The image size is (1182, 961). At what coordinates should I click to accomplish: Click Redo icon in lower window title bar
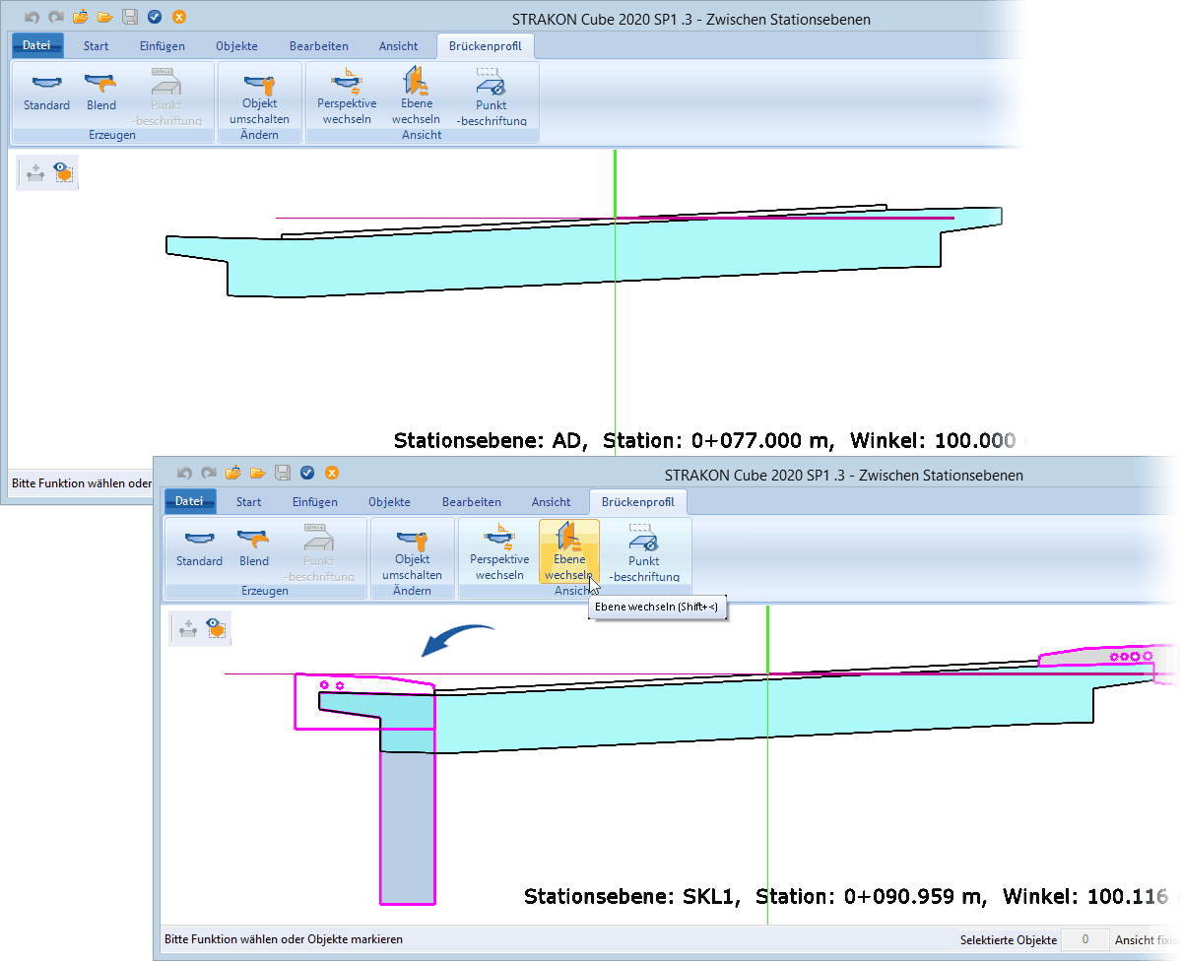click(x=209, y=473)
